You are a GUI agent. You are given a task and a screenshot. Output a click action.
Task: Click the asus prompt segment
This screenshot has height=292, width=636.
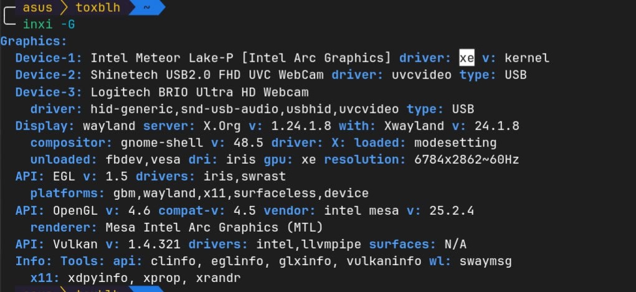[x=37, y=8]
